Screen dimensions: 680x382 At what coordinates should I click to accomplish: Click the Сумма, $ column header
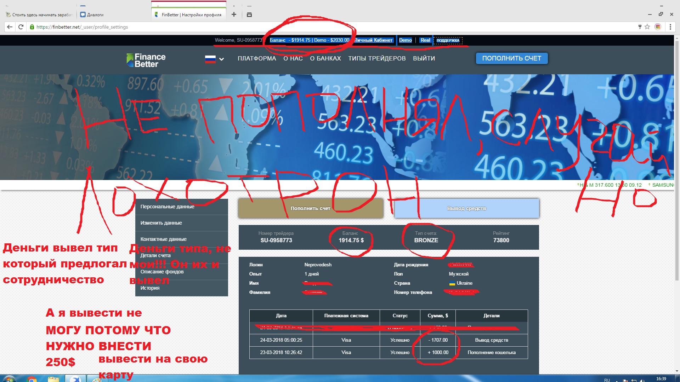pos(438,316)
